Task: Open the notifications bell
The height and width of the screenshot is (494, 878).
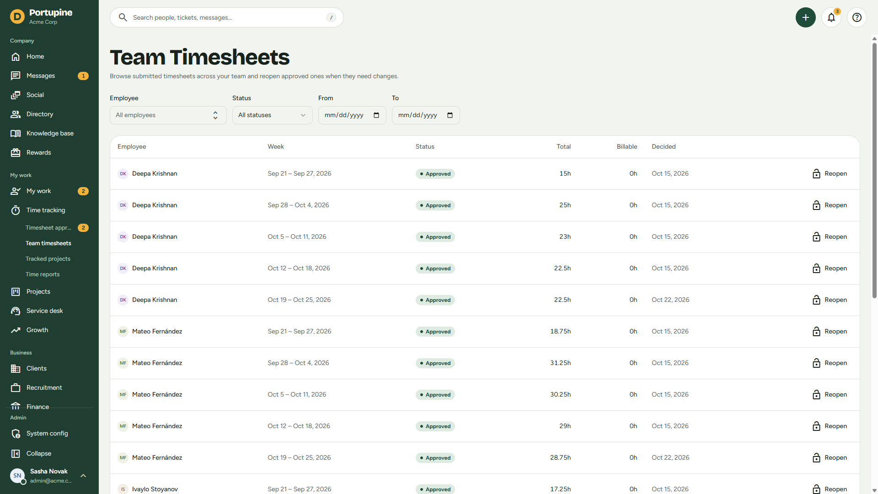Action: click(831, 17)
